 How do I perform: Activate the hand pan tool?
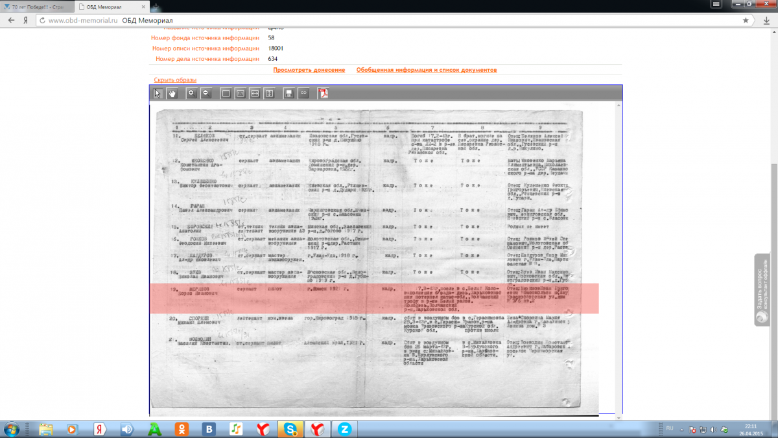tap(172, 93)
